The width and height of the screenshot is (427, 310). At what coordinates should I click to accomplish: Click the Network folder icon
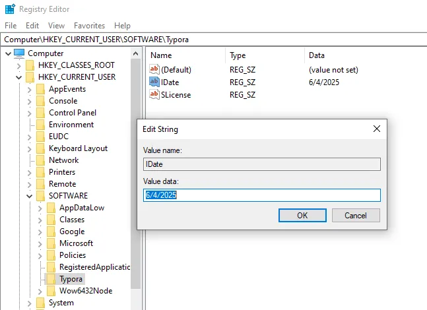[x=40, y=160]
